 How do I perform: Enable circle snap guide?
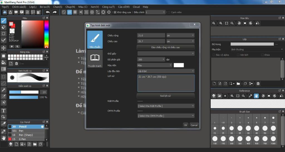tap(92, 12)
